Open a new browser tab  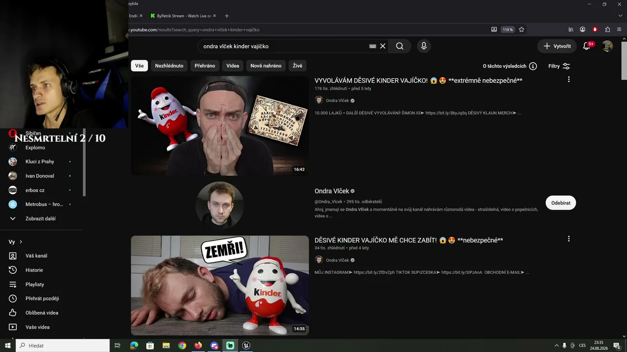(226, 16)
